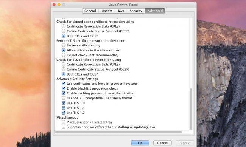The image size is (246, 147).
Task: Choose OCSP for TLS certificate revocation
Action: (64, 69)
